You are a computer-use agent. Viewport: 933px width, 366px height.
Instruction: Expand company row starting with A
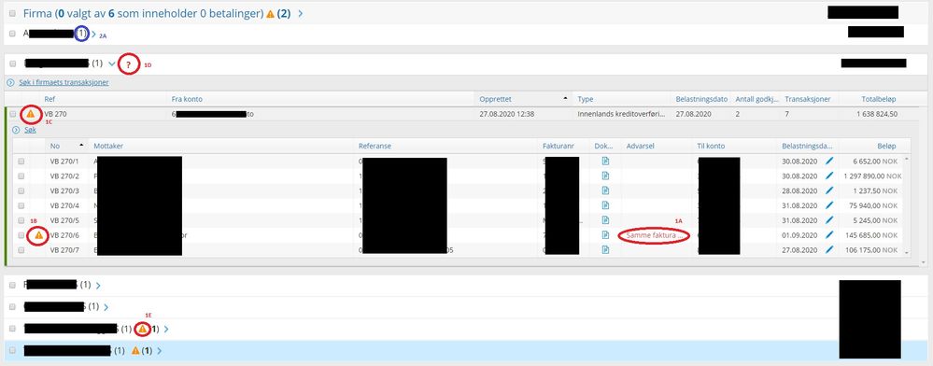[x=93, y=35]
